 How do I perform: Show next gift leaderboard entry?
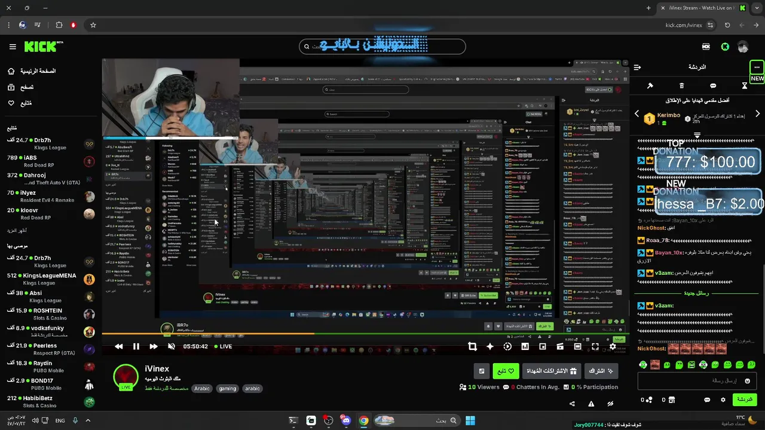click(758, 113)
